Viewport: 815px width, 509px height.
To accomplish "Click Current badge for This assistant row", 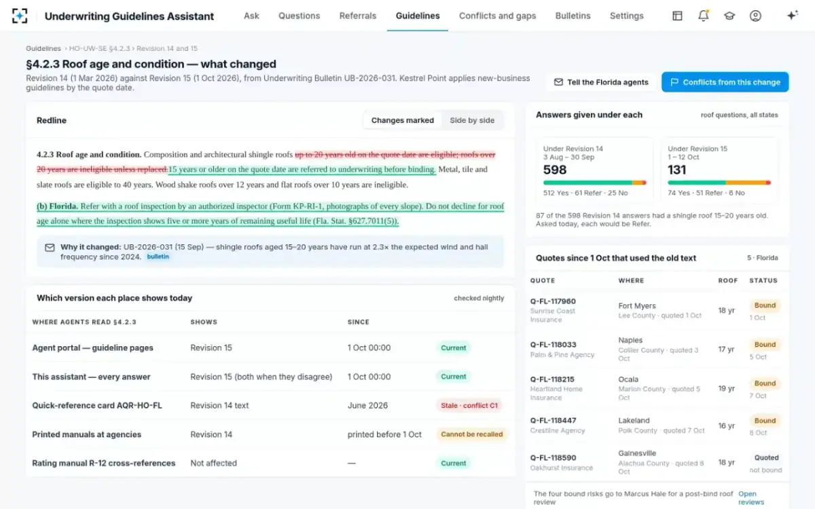I will click(454, 377).
